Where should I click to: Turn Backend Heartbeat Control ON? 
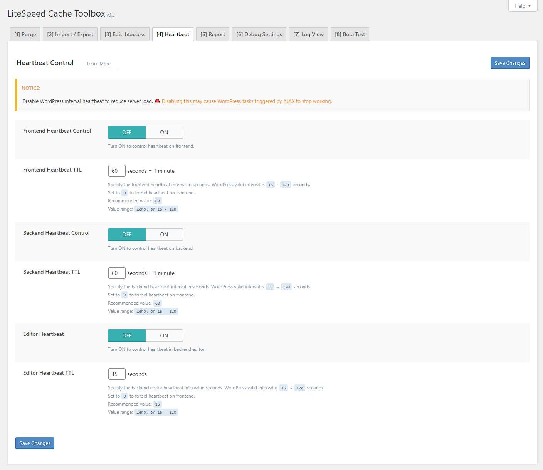(164, 234)
